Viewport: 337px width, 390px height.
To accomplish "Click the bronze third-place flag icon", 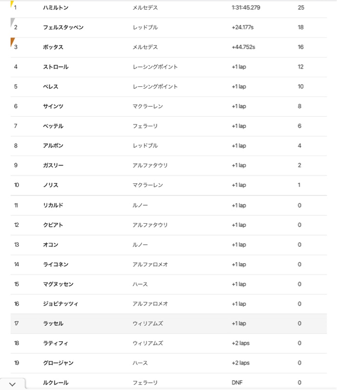I will coord(13,42).
